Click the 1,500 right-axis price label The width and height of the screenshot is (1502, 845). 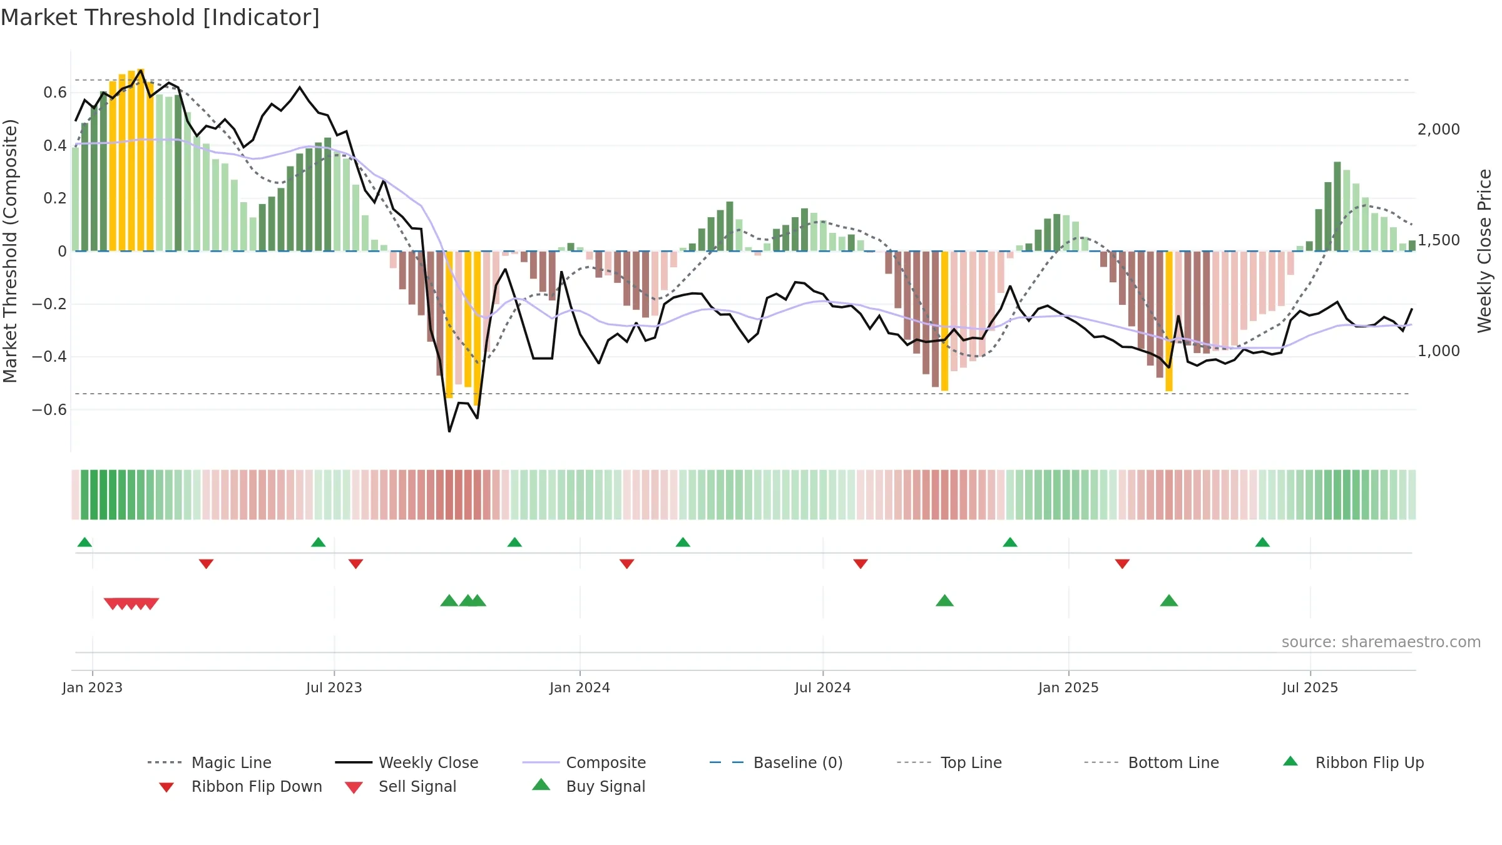click(x=1439, y=240)
